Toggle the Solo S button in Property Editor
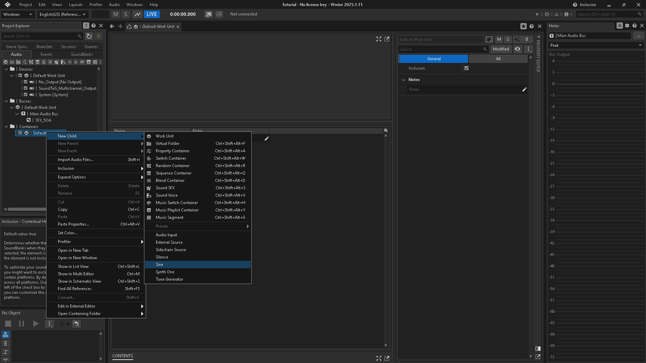 click(x=508, y=40)
